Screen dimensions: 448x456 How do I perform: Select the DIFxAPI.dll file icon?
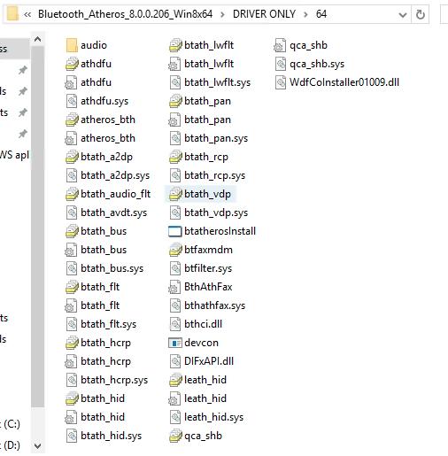point(175,361)
